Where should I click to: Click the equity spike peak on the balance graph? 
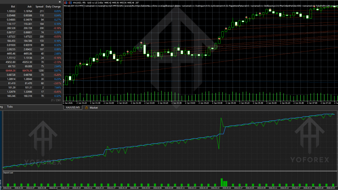pyautogui.click(x=221, y=118)
